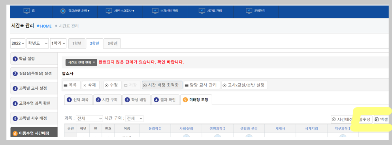Open the 시간 구획 filter dropdown
This screenshot has height=145, width=392.
134,118
